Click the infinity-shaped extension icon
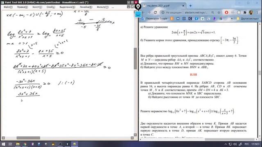This screenshot has width=262, height=147. (x=233, y=13)
